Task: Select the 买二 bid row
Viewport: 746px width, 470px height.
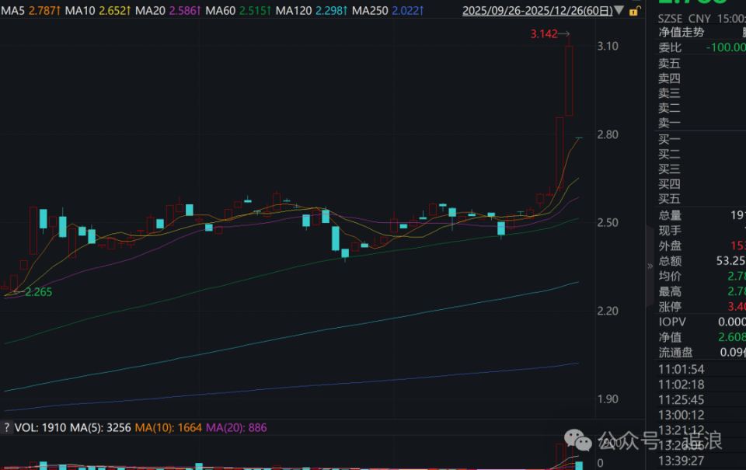Action: click(x=702, y=154)
